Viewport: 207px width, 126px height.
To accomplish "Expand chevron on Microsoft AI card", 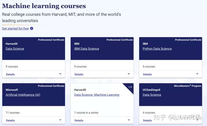I will (60, 120).
